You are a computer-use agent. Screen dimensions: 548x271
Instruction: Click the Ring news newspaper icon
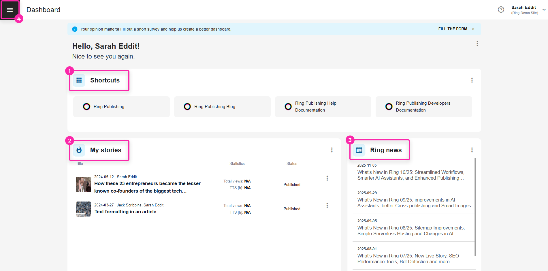[359, 150]
